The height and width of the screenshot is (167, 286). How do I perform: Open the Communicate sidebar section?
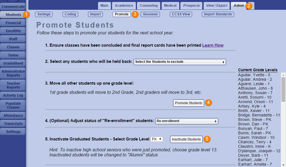click(13, 6)
